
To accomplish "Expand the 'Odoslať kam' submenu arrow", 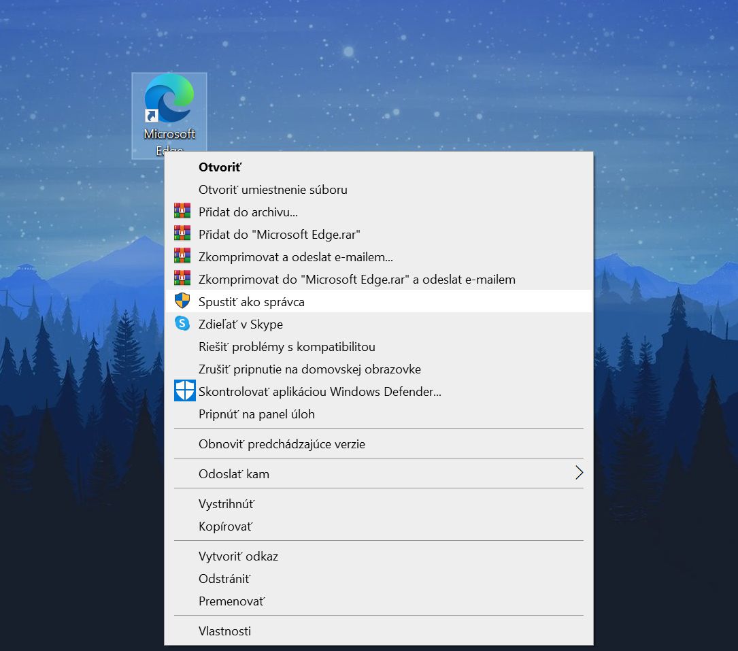I will click(x=579, y=473).
